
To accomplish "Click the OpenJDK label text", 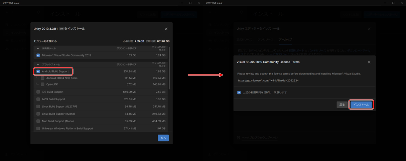I will point(52,85).
